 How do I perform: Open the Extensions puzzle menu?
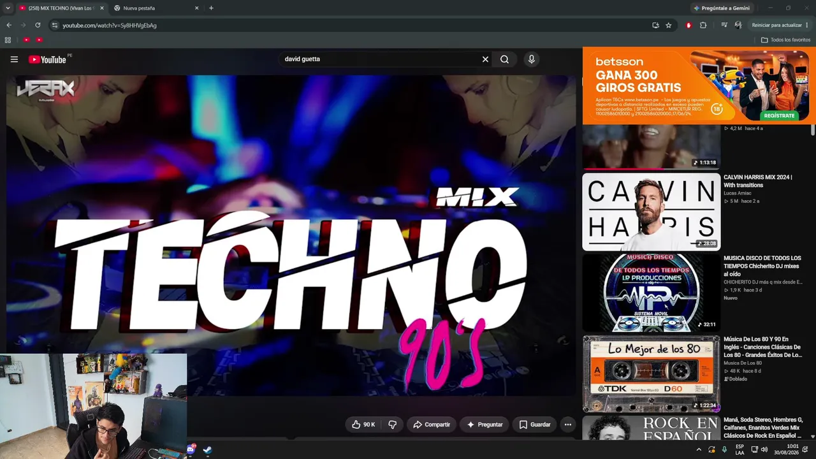coord(703,25)
